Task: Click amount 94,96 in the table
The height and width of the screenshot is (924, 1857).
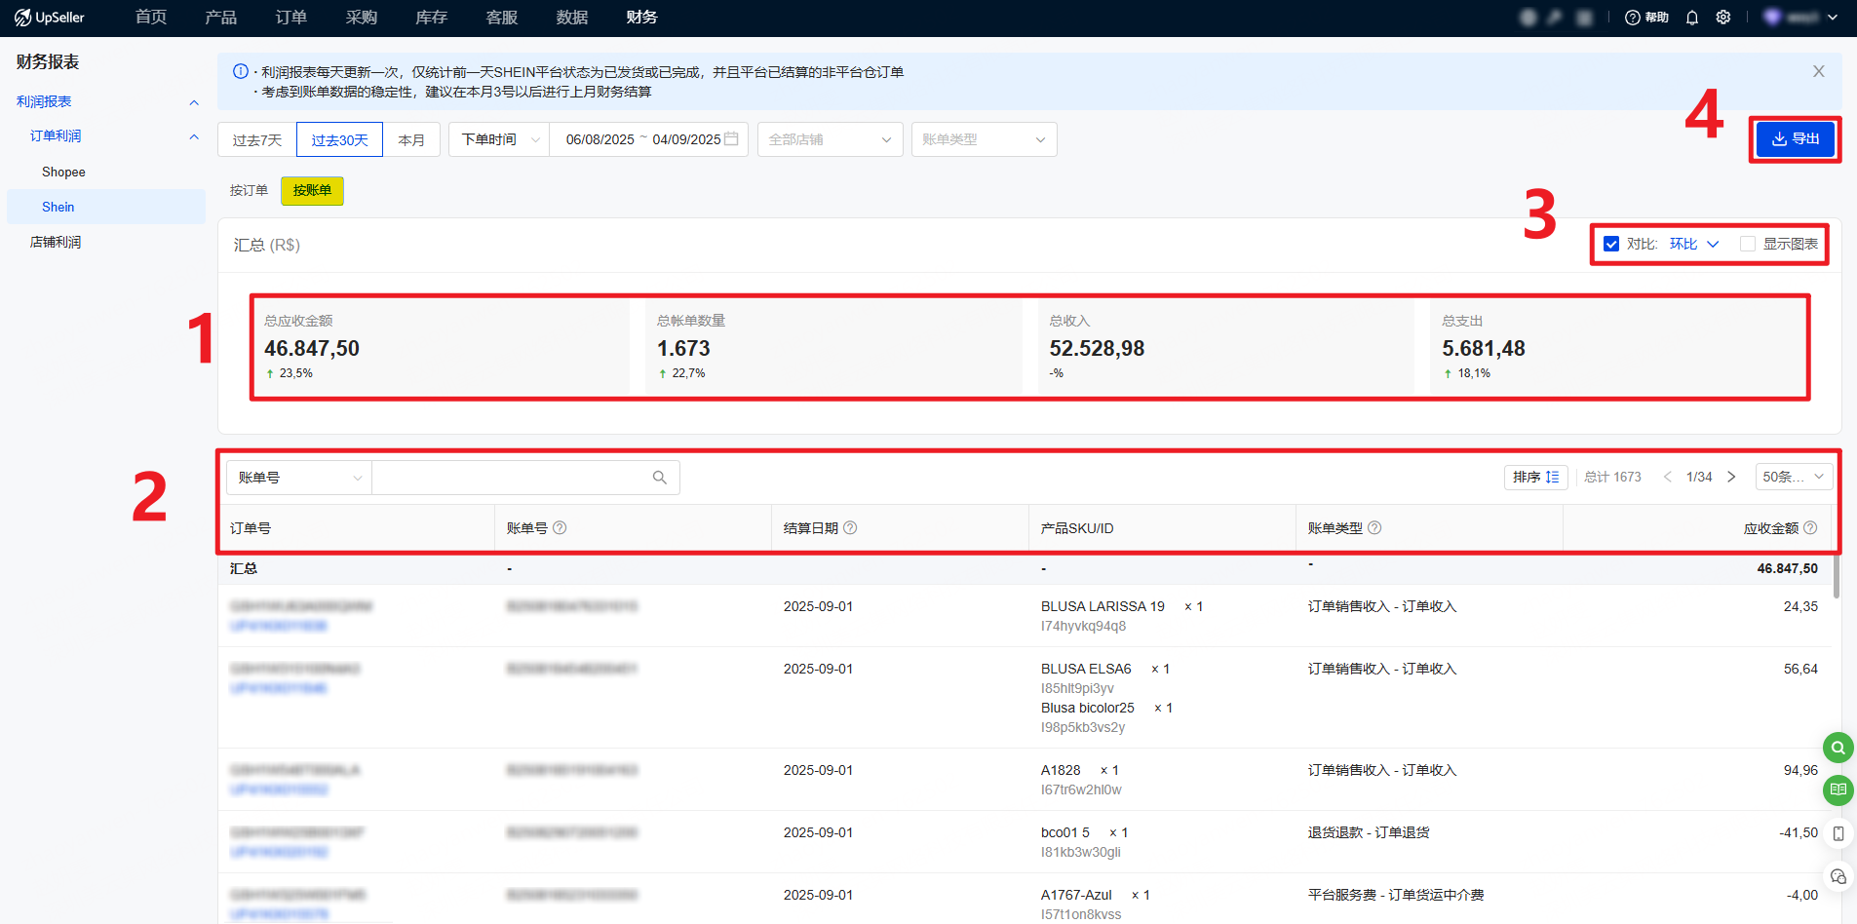Action: pyautogui.click(x=1800, y=770)
